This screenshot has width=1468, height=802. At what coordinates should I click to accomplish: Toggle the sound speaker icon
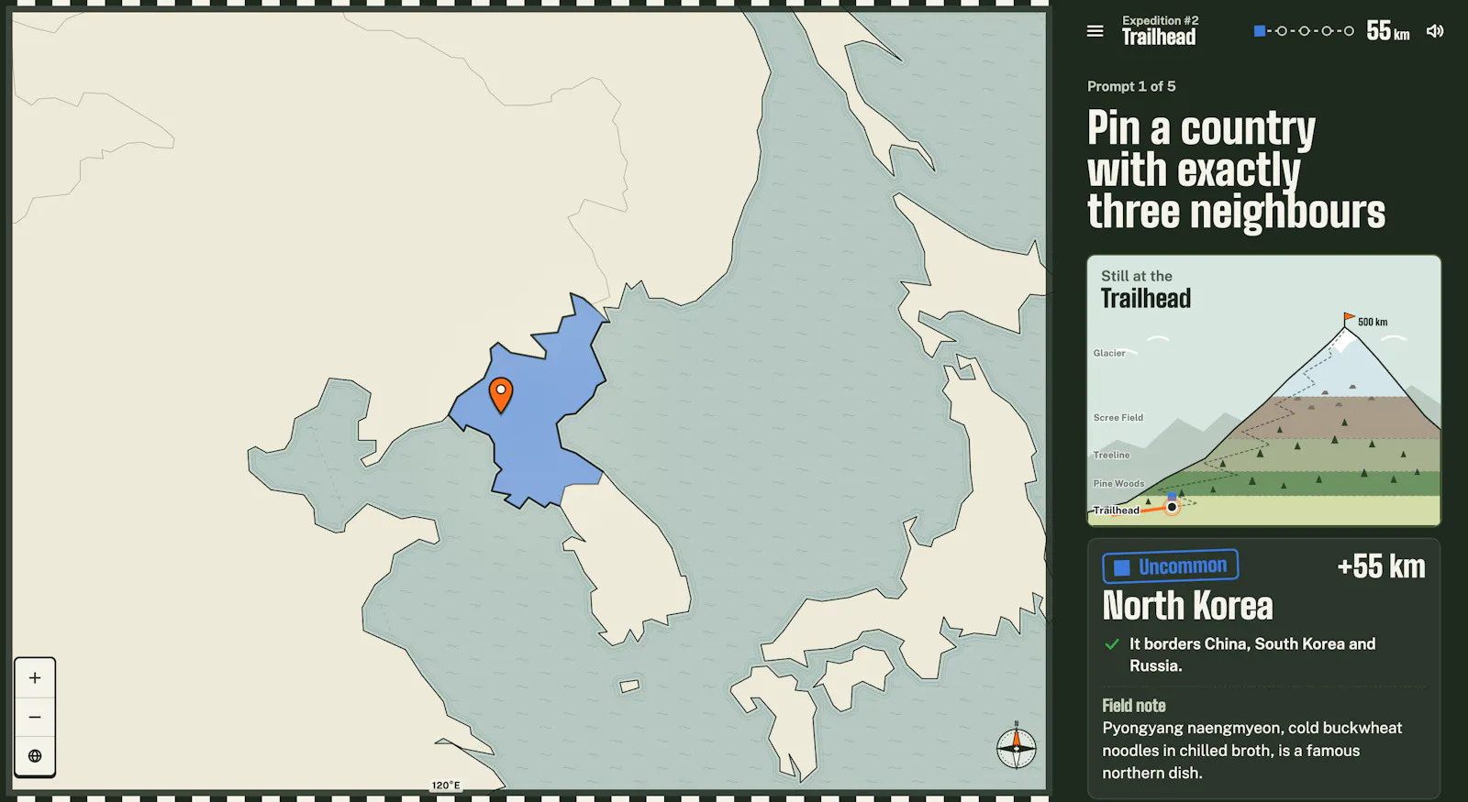coord(1435,31)
